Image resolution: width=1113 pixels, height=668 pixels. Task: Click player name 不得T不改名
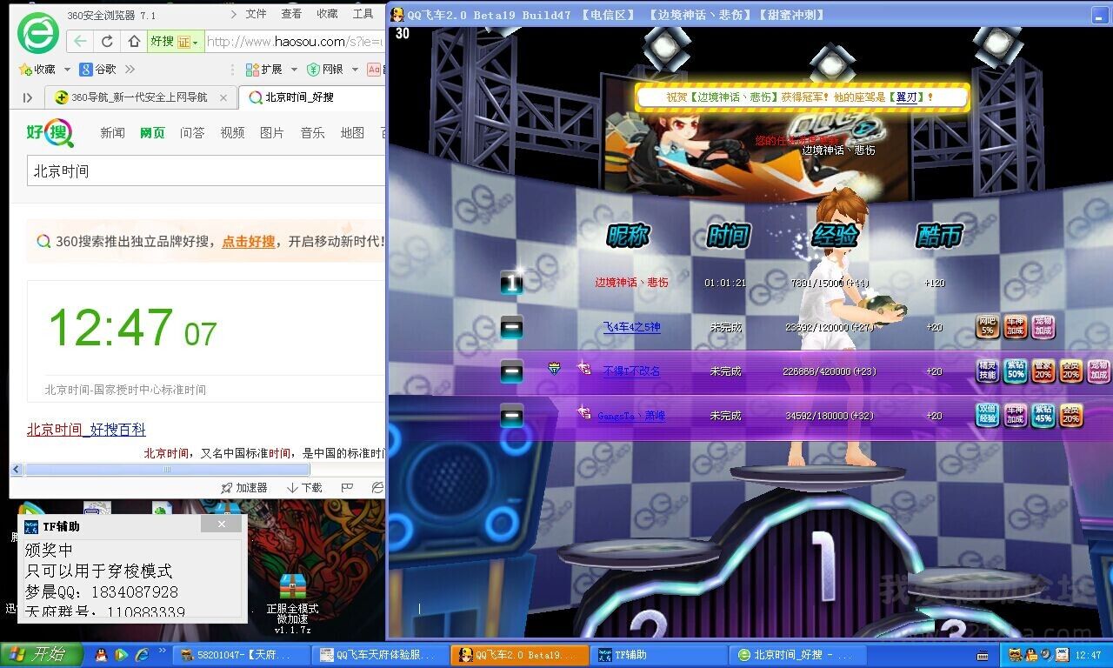[x=631, y=371]
